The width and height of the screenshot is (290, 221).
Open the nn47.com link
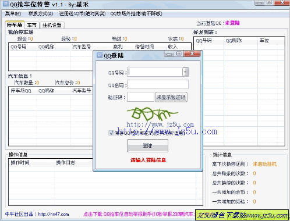coord(54,214)
